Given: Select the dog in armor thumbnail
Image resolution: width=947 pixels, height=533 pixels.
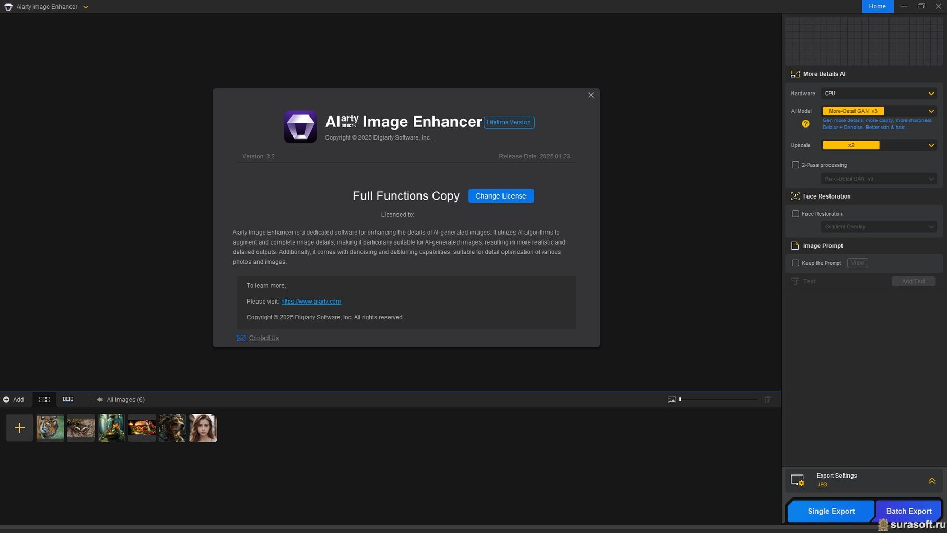Looking at the screenshot, I should [172, 428].
